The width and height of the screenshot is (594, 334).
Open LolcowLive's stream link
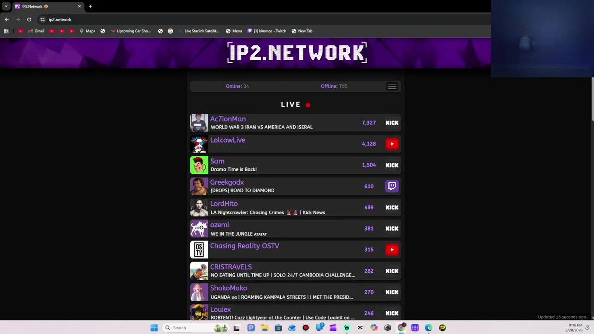tap(227, 140)
